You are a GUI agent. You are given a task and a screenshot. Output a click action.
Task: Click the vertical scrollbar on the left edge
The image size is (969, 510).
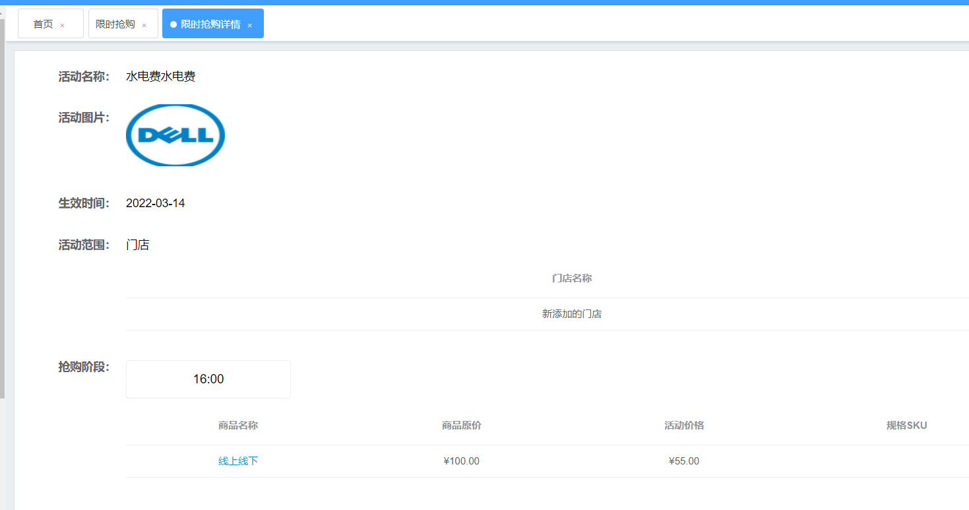[3, 208]
